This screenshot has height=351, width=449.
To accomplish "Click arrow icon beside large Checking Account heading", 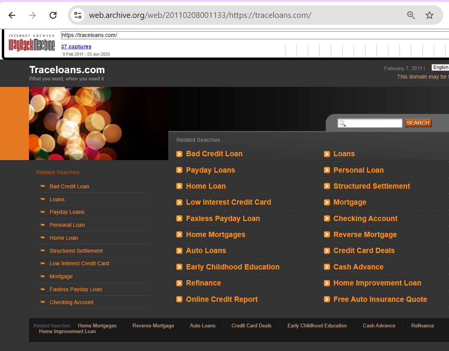I will (327, 218).
